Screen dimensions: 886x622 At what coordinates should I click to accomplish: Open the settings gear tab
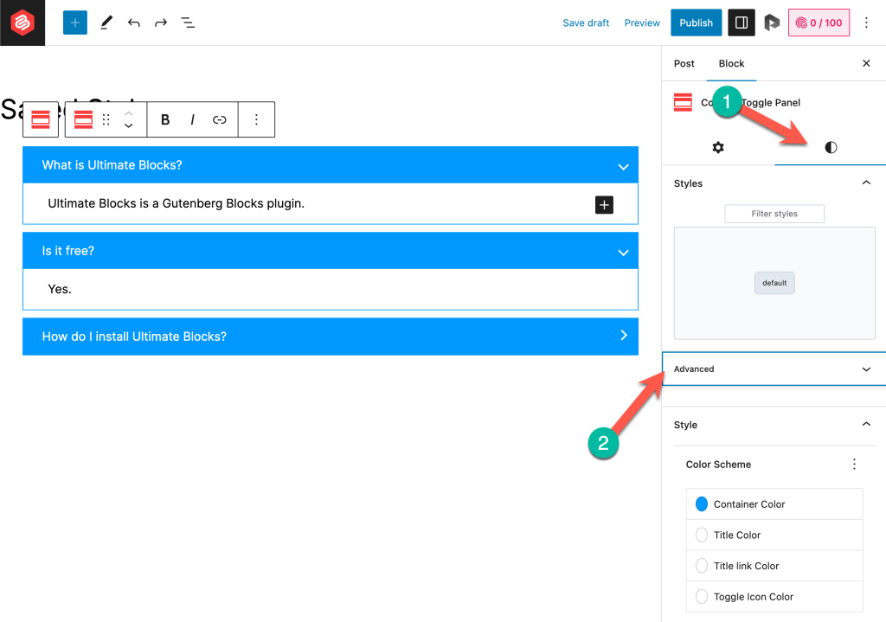(717, 147)
